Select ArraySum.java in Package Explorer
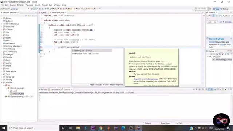This screenshot has width=233, height=131. point(17,94)
